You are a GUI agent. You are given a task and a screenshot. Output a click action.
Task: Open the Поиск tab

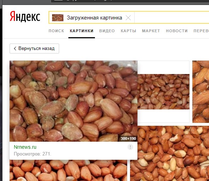56,31
